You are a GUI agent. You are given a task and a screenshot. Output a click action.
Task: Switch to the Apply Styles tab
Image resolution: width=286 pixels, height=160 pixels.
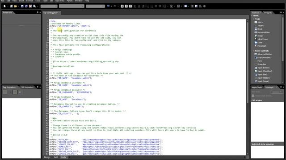(257, 88)
